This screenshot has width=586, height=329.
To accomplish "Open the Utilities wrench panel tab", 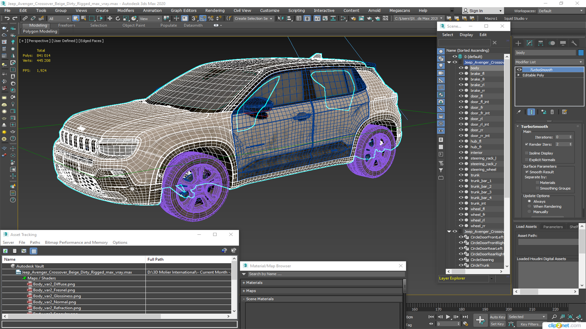I will click(574, 43).
